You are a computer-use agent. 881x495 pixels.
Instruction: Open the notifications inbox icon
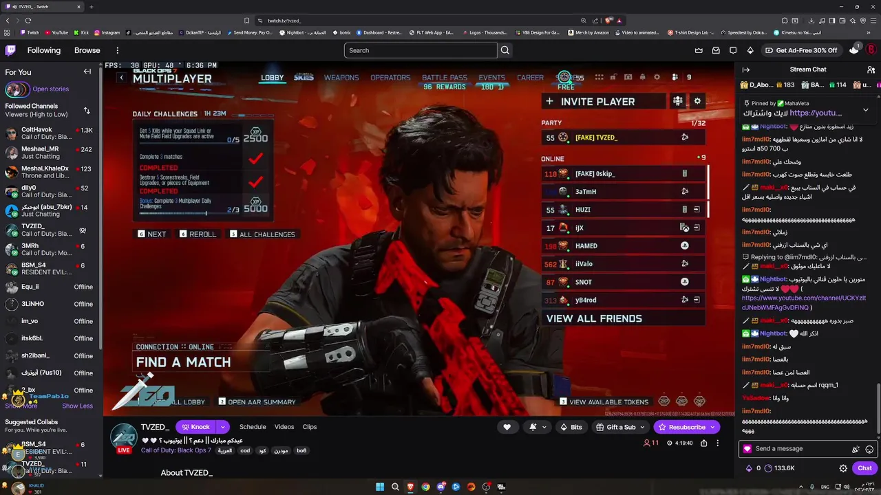[x=716, y=50]
